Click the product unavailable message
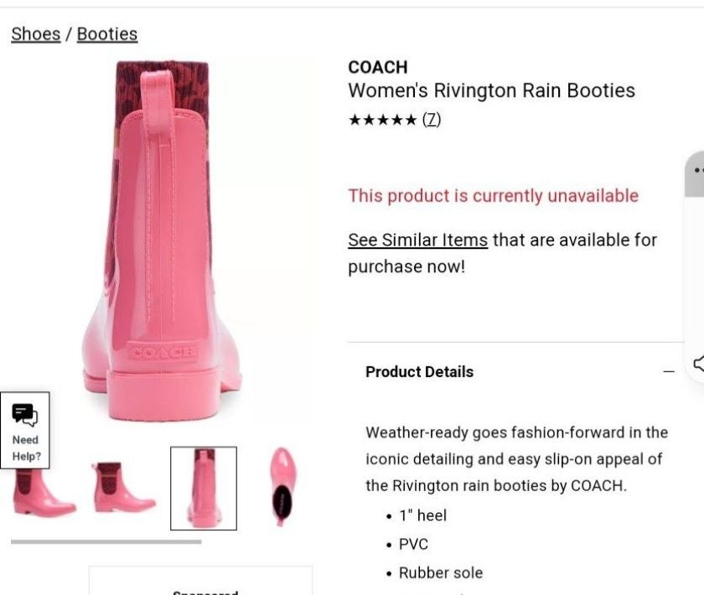704x595 pixels. point(494,196)
